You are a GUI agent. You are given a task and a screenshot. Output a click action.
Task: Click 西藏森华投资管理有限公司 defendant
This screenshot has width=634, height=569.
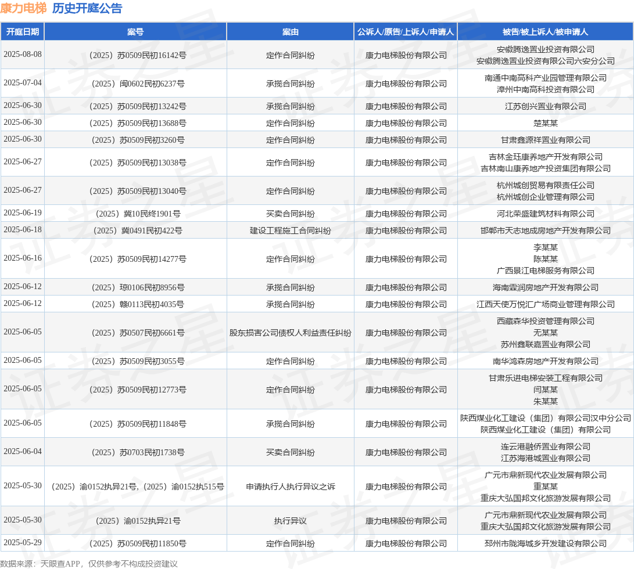pyautogui.click(x=546, y=321)
